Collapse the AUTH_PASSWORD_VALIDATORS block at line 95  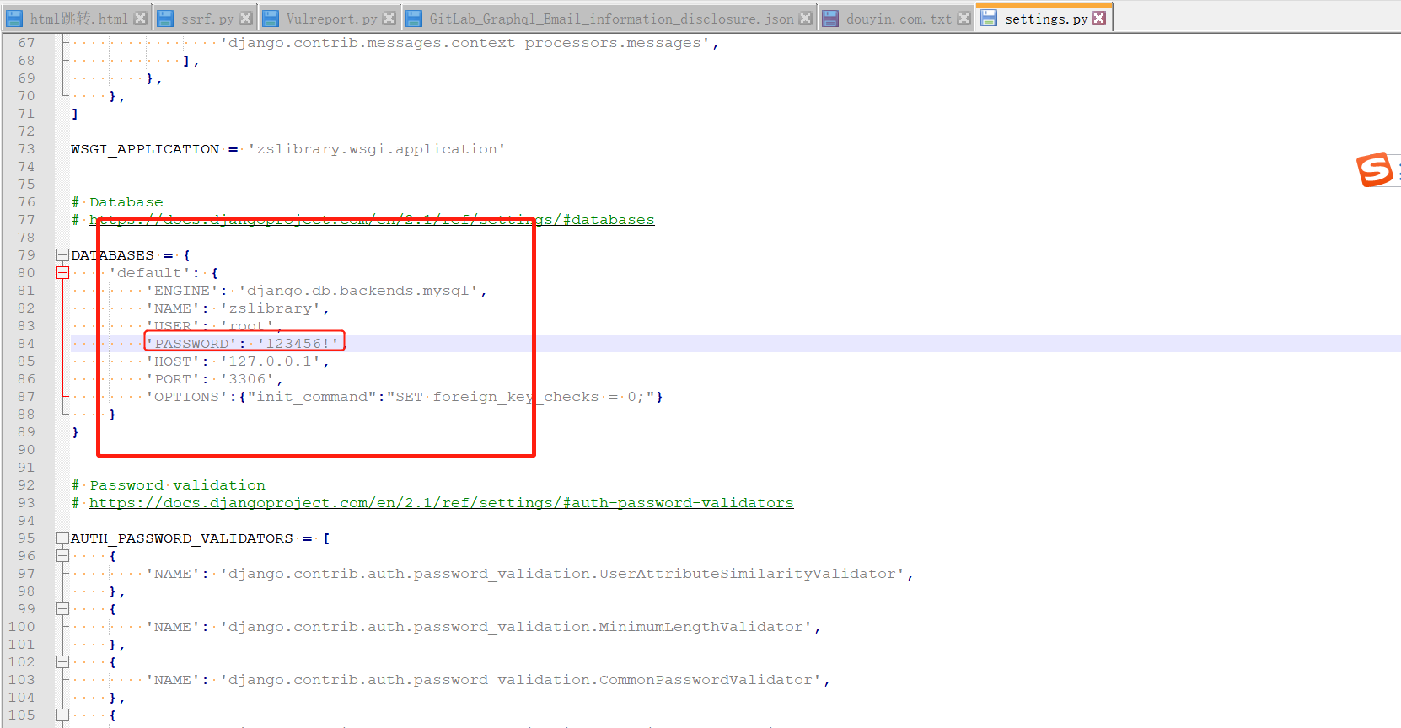pyautogui.click(x=62, y=538)
